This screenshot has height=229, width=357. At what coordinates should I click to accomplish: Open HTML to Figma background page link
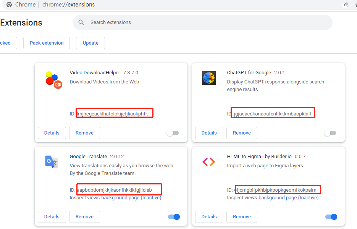289,198
